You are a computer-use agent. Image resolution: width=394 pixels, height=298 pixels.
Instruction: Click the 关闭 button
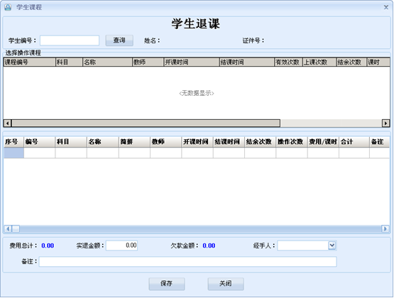click(x=226, y=284)
